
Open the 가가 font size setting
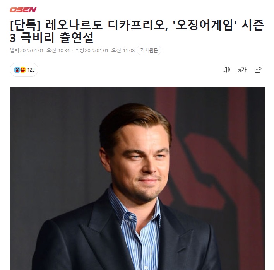coord(242,70)
